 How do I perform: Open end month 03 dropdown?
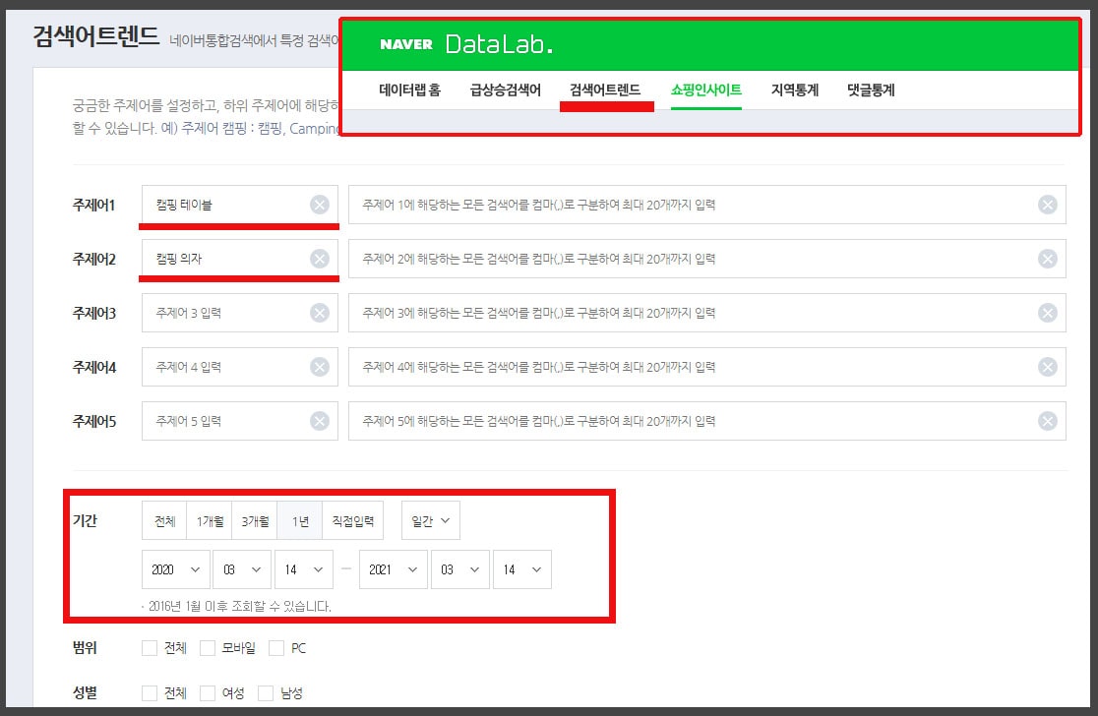tap(460, 569)
